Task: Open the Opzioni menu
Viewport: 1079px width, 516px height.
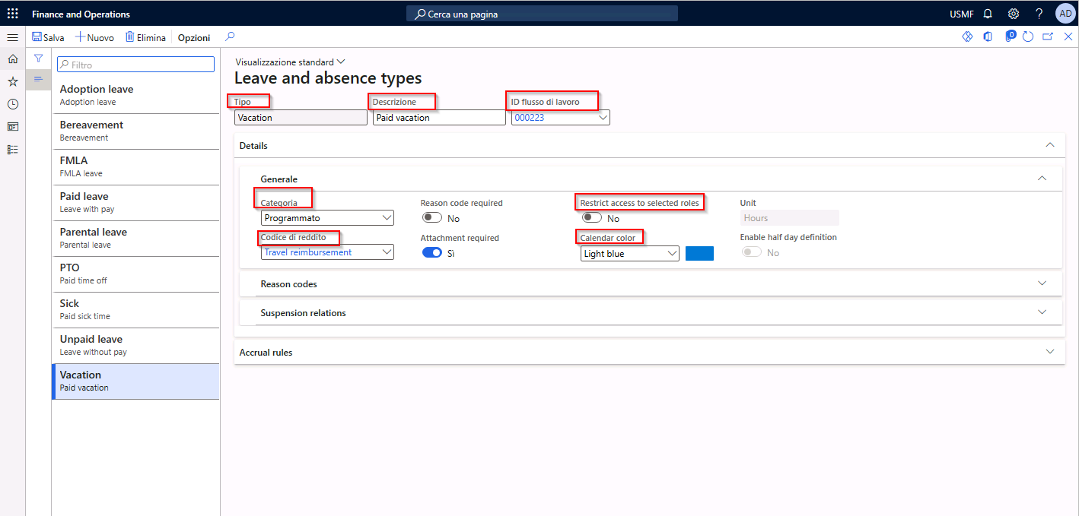Action: pos(194,37)
